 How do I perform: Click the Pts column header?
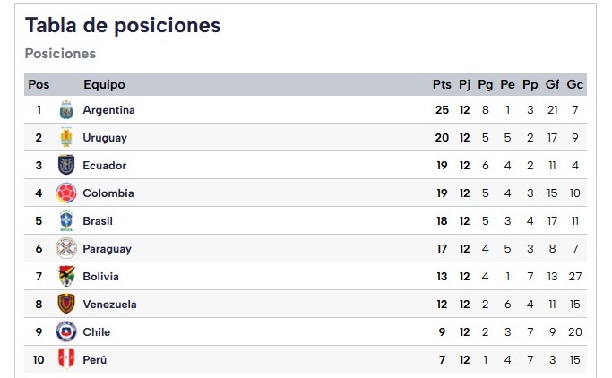tap(442, 85)
